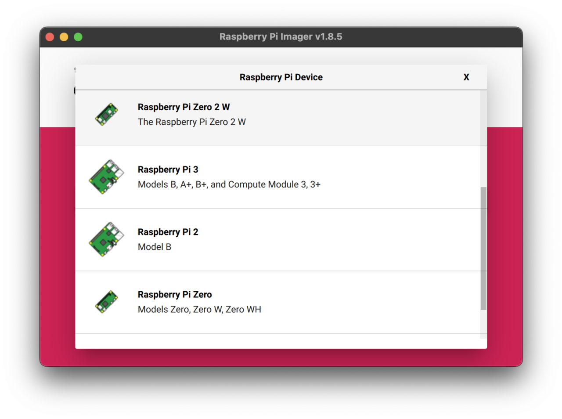562x419 pixels.
Task: Click 'Models Zero, Zero W, Zero WH' text
Action: point(199,309)
